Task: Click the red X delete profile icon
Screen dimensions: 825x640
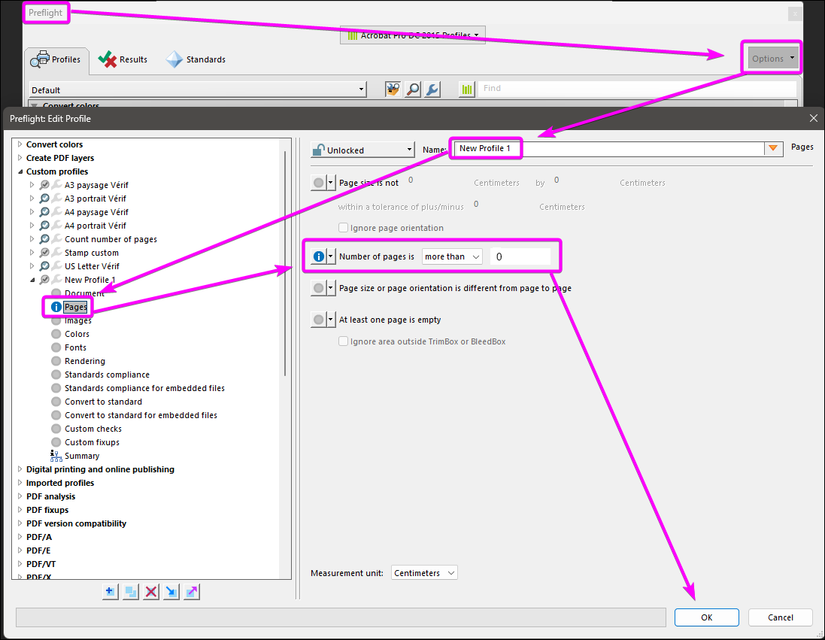Action: 150,592
